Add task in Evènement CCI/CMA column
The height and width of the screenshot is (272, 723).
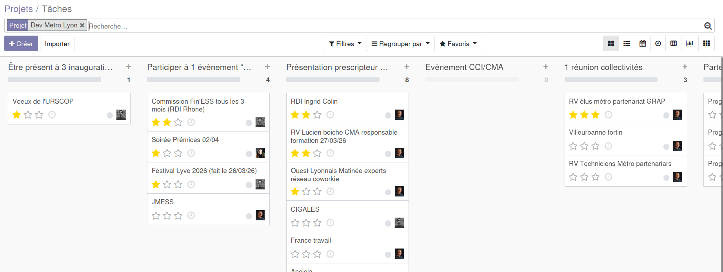pos(545,67)
